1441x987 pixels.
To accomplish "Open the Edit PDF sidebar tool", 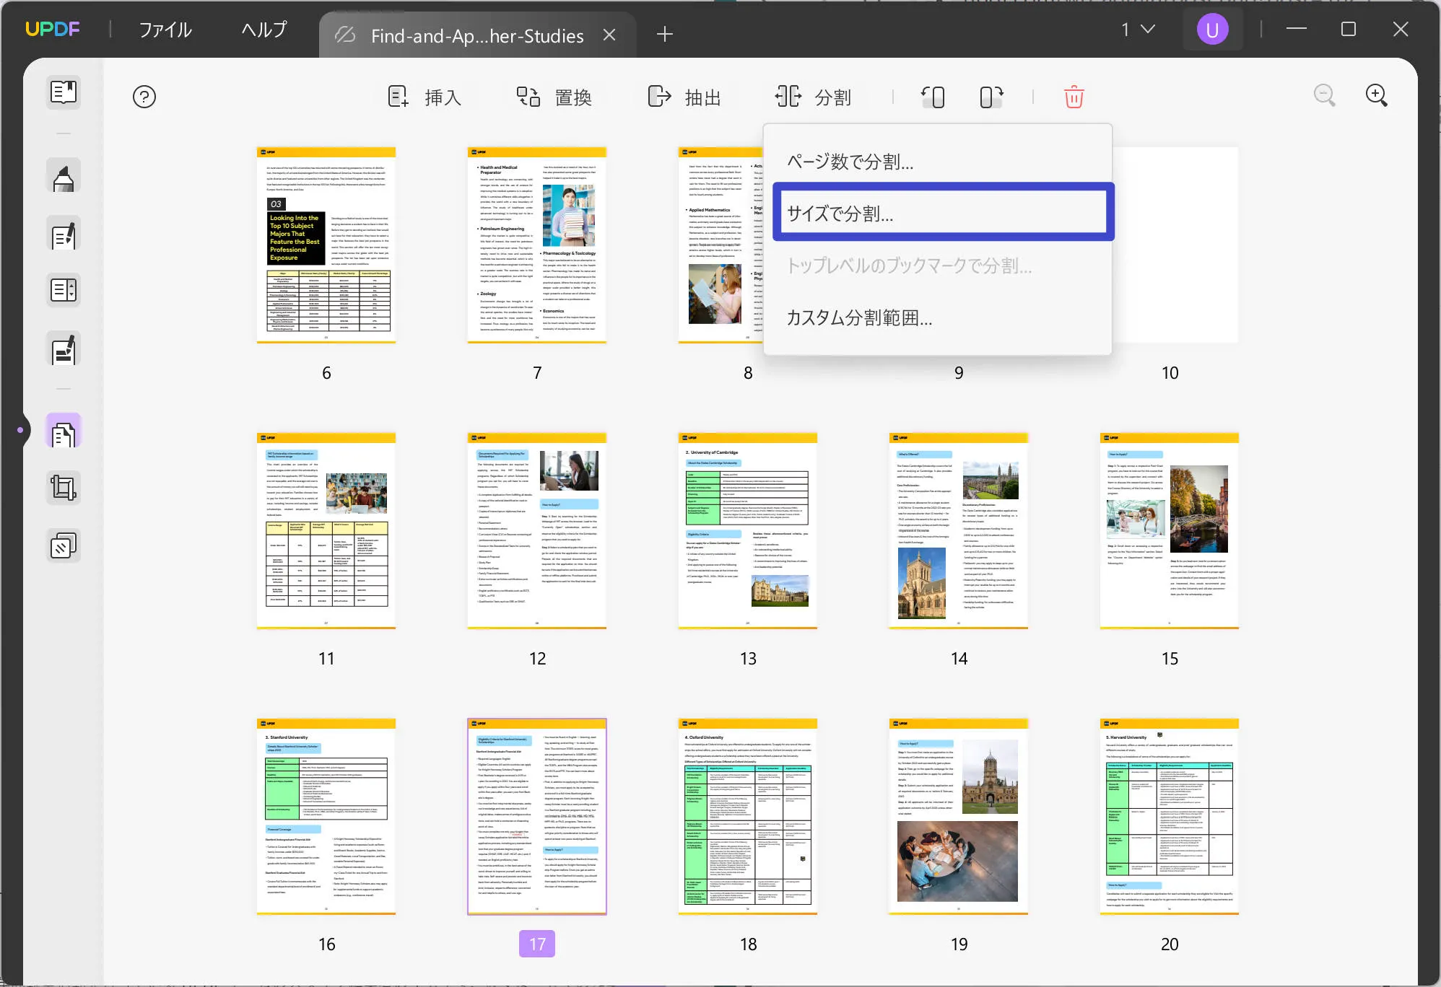I will pos(64,234).
